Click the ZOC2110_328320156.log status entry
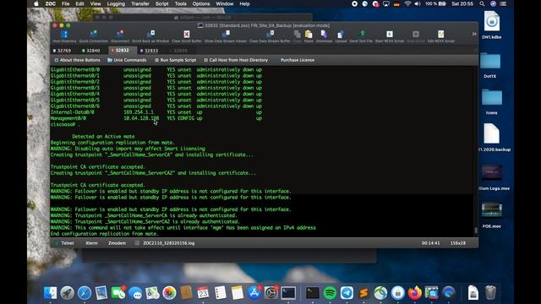 click(169, 243)
